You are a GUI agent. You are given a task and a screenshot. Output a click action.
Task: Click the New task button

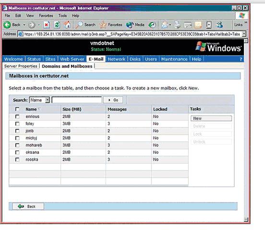tap(211, 118)
